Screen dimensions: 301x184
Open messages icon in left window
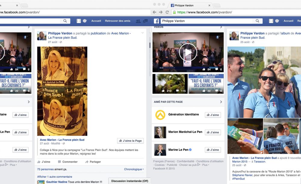145,21
